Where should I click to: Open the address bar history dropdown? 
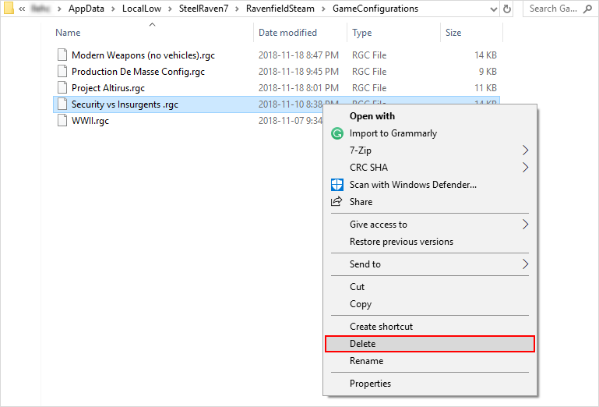click(491, 9)
